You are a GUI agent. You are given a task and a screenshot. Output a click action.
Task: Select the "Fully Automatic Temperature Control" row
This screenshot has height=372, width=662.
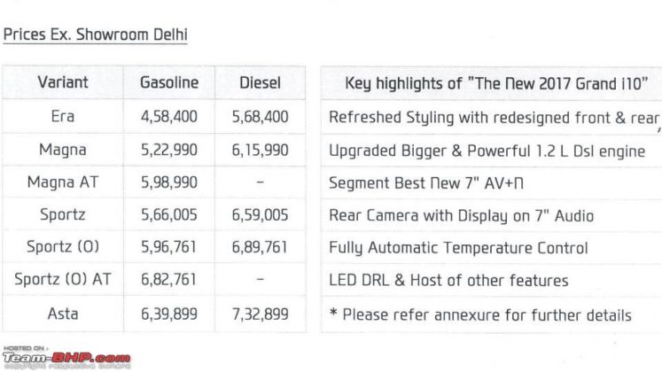point(458,248)
